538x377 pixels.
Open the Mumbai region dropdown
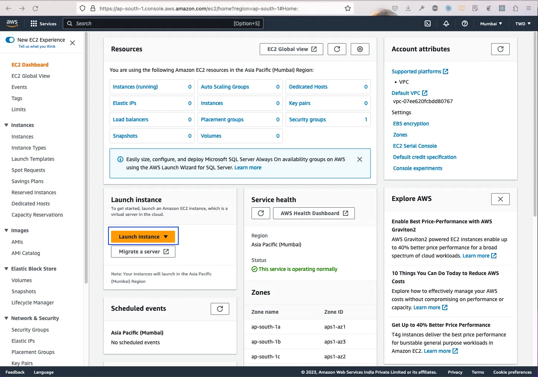coord(491,23)
